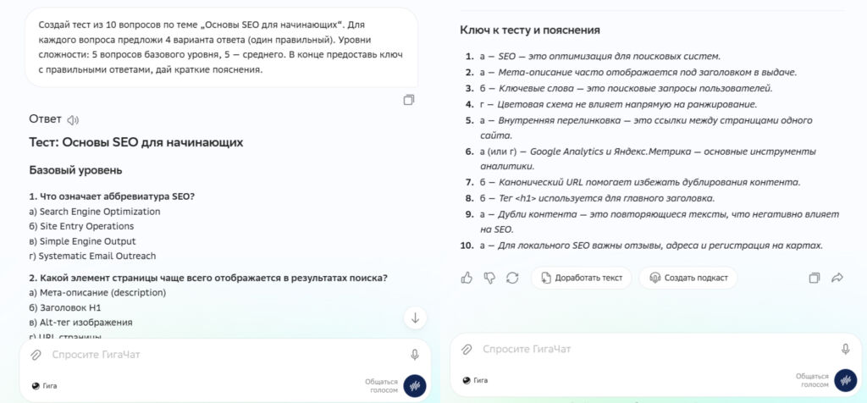Click the microphone in right chat input
This screenshot has width=867, height=403.
point(845,349)
